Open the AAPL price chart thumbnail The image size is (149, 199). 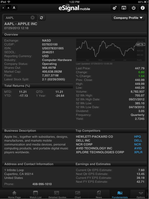pyautogui.click(x=110, y=50)
